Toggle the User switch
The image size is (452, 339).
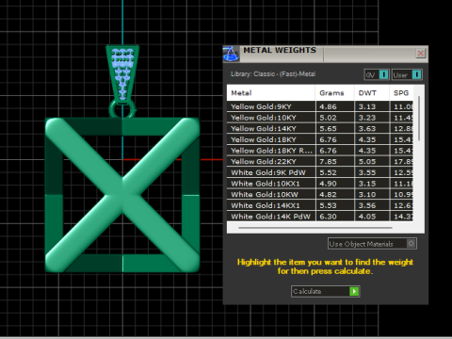[x=407, y=74]
